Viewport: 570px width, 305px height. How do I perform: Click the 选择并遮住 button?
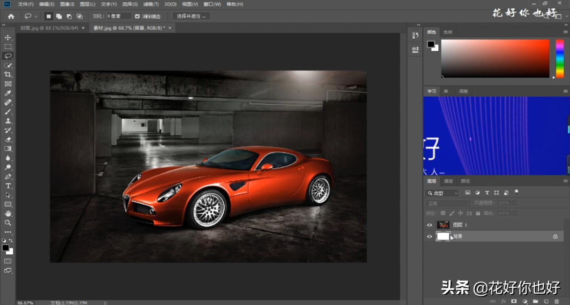[x=191, y=16]
